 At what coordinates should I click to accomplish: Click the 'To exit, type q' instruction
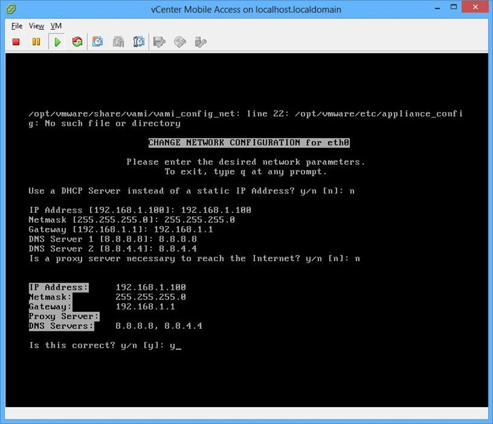pyautogui.click(x=246, y=172)
